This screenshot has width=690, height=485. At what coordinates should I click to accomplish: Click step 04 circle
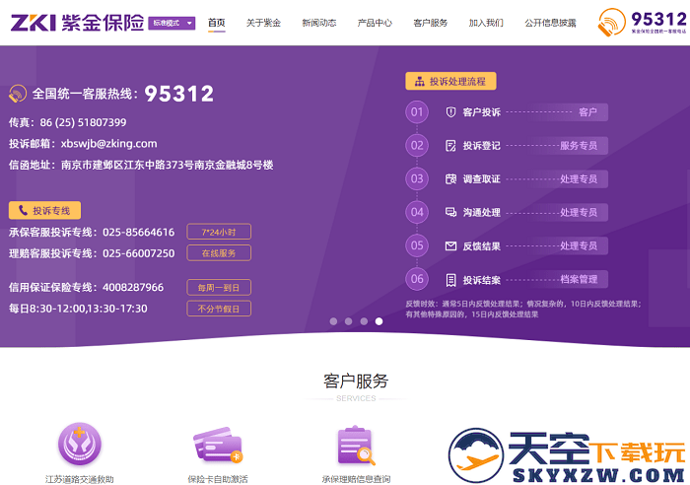point(417,212)
